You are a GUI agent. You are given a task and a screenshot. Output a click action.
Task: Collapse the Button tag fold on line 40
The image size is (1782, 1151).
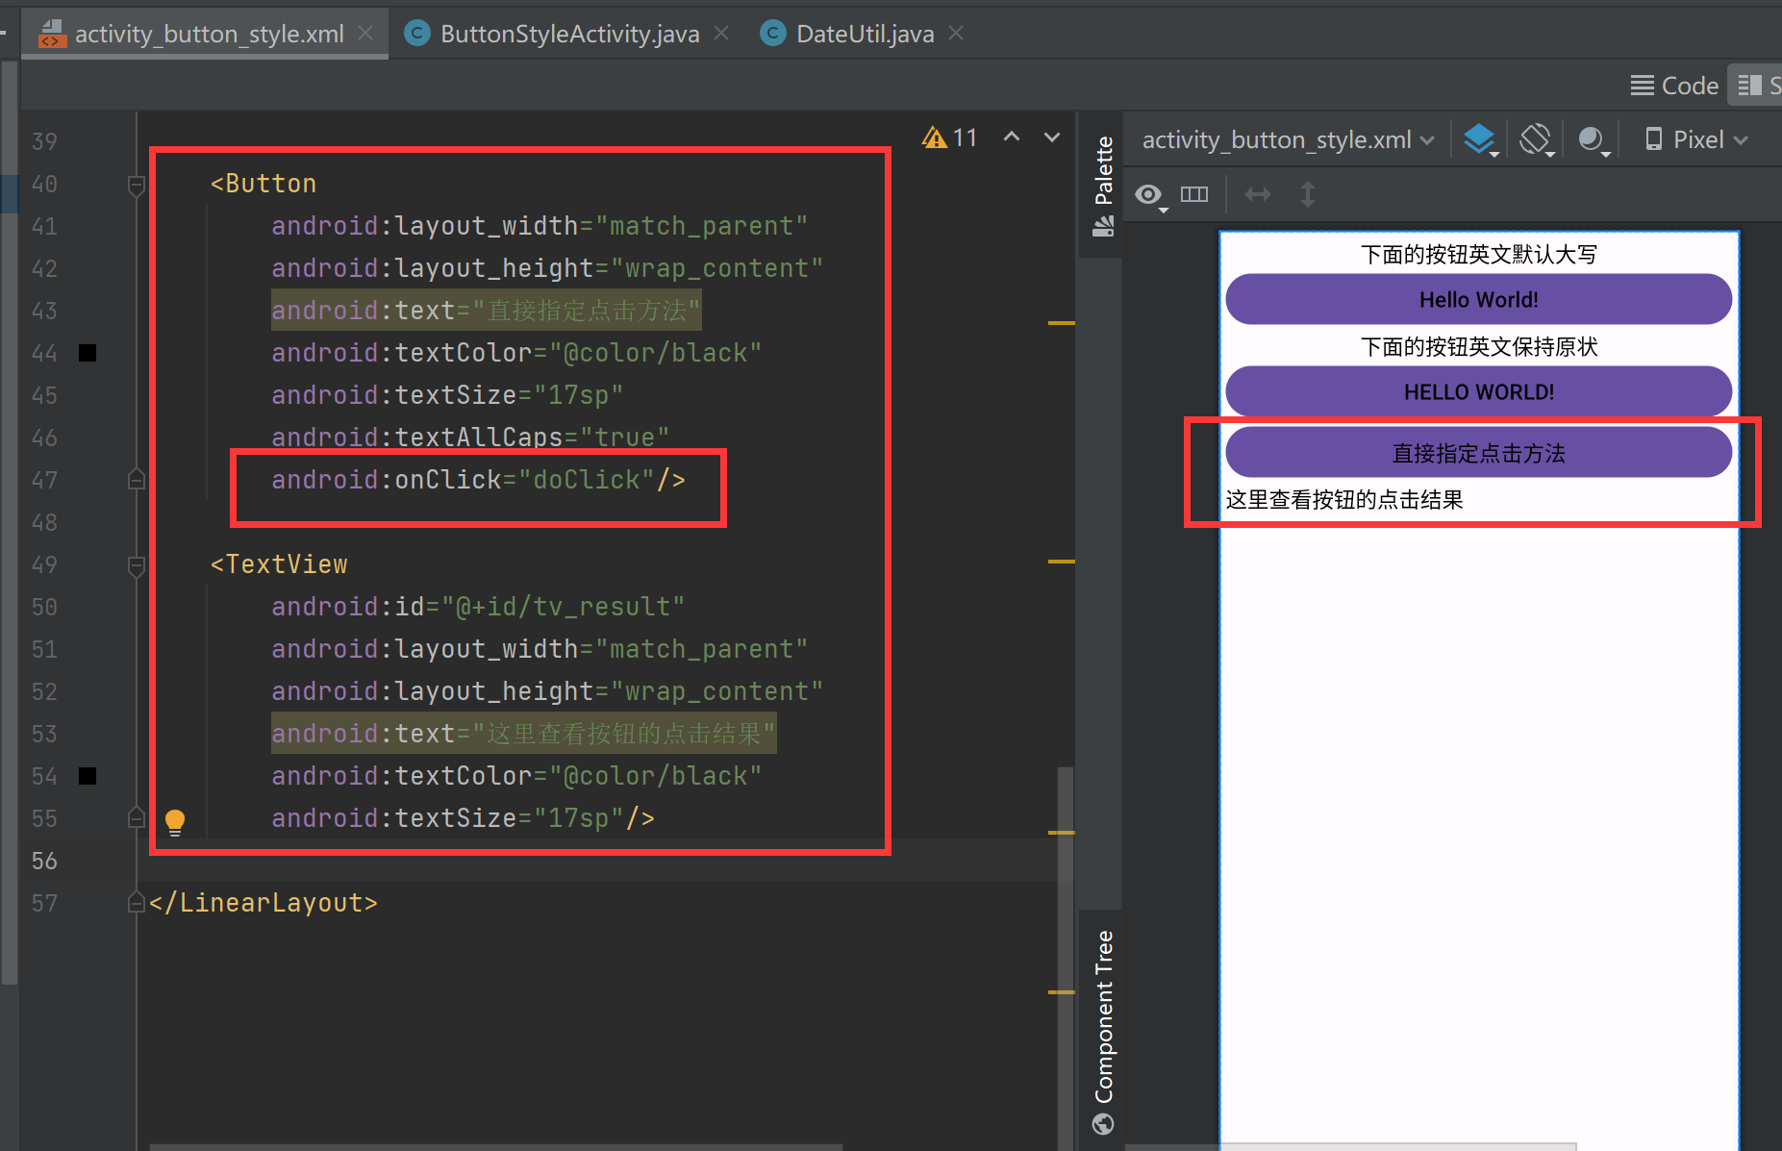point(137,184)
